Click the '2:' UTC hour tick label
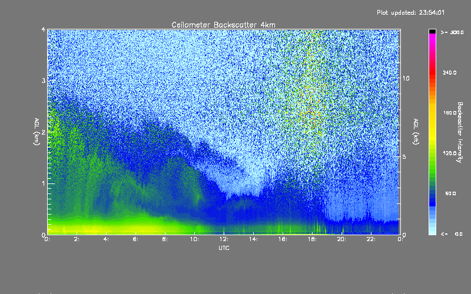Viewport: 471px width, 294px height. tap(77, 239)
